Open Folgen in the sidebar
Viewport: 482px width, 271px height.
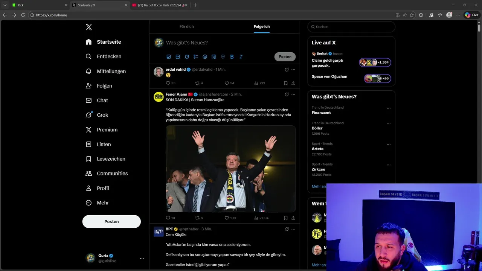tap(99, 86)
